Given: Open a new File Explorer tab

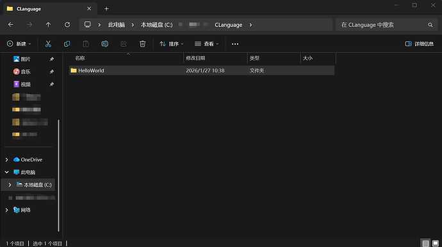Looking at the screenshot, I should 106,9.
